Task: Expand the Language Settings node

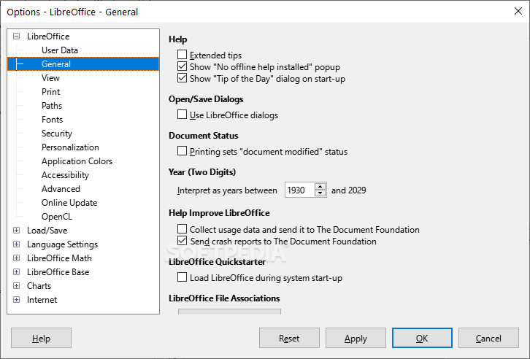Action: click(x=16, y=244)
